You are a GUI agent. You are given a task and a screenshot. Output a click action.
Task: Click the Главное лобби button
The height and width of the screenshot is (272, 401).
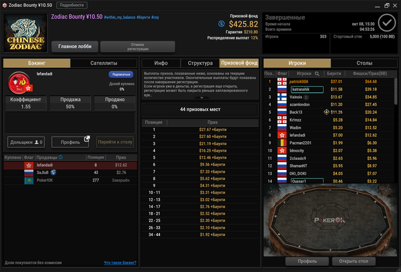point(74,46)
